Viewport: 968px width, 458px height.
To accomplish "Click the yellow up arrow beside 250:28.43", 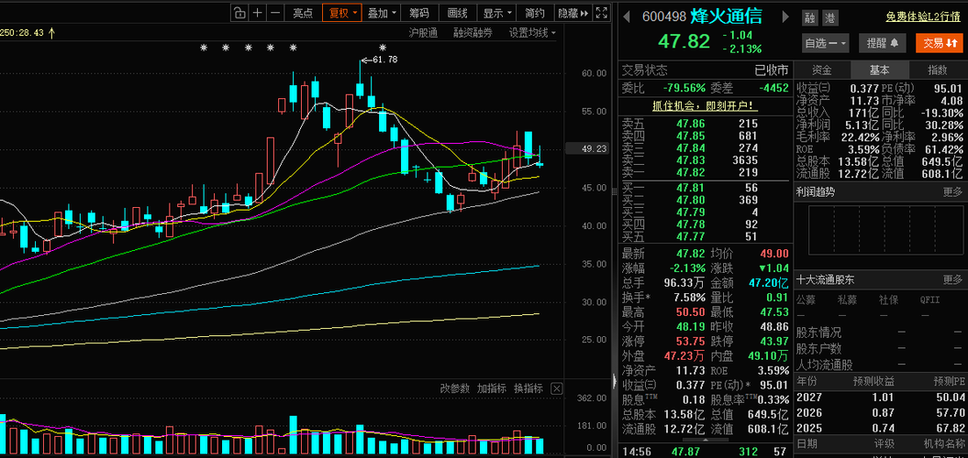I will coord(51,33).
